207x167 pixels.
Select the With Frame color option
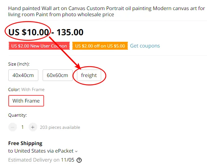point(26,101)
